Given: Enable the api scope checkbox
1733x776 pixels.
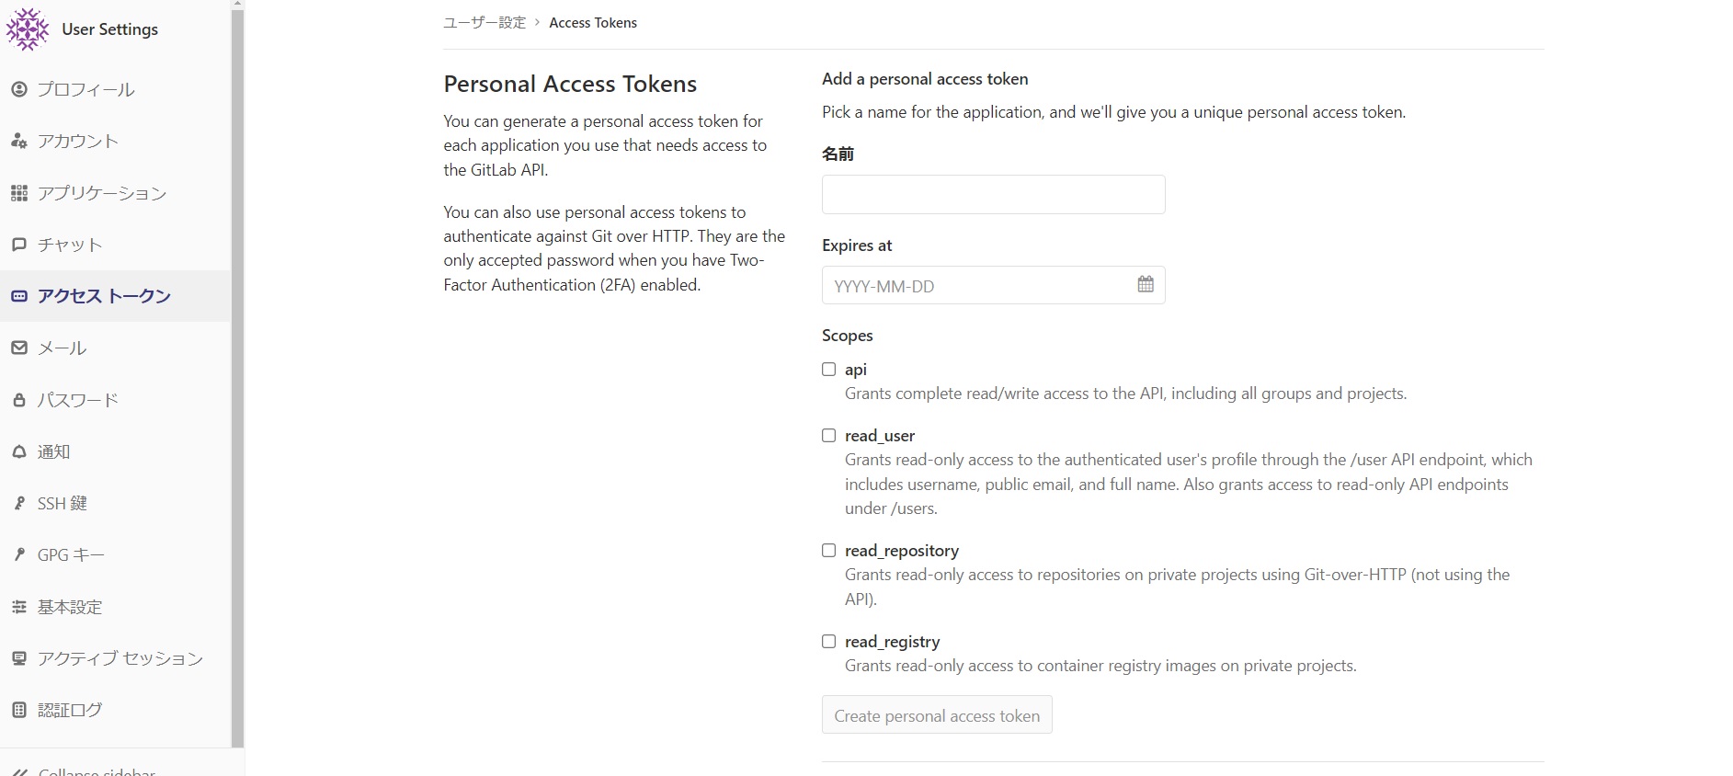Looking at the screenshot, I should [x=828, y=370].
